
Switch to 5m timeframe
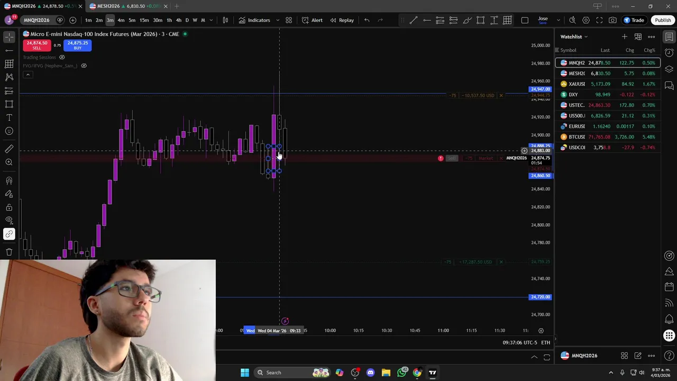coord(132,20)
